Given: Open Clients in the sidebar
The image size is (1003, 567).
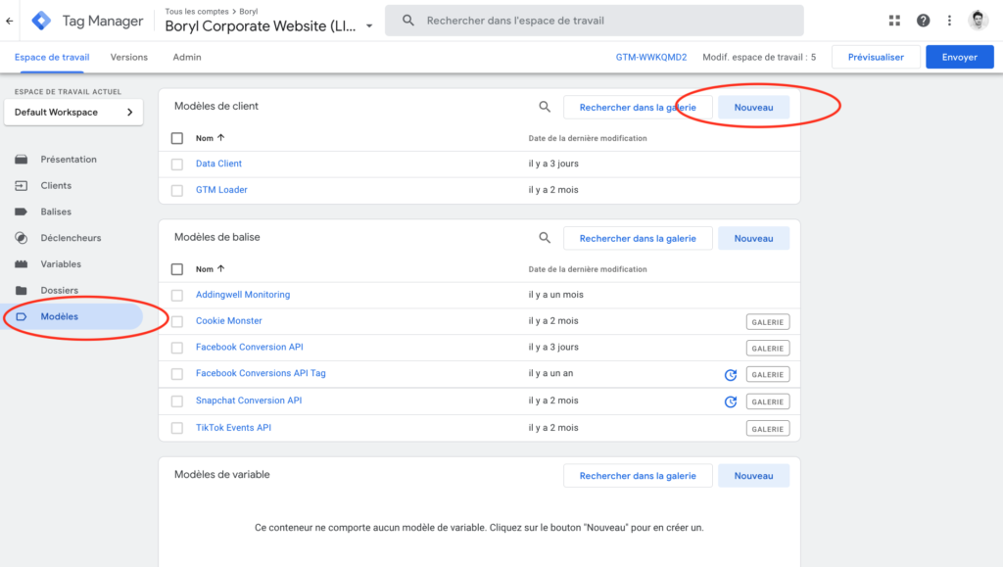Looking at the screenshot, I should coord(56,185).
